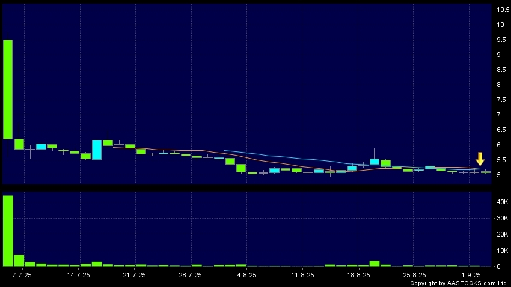Click the 10 price axis label
This screenshot has height=287, width=511.
pos(500,25)
